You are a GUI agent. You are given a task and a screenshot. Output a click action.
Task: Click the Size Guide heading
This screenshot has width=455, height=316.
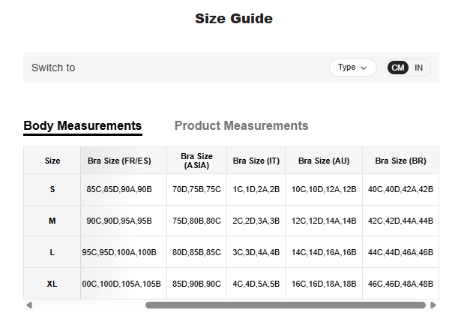(x=234, y=19)
